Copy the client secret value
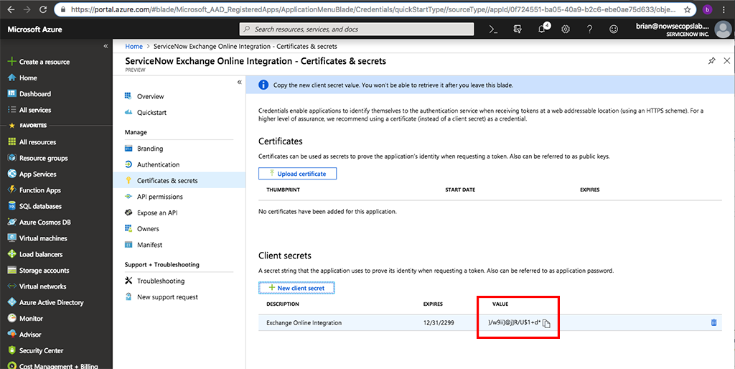735x369 pixels. (x=546, y=323)
